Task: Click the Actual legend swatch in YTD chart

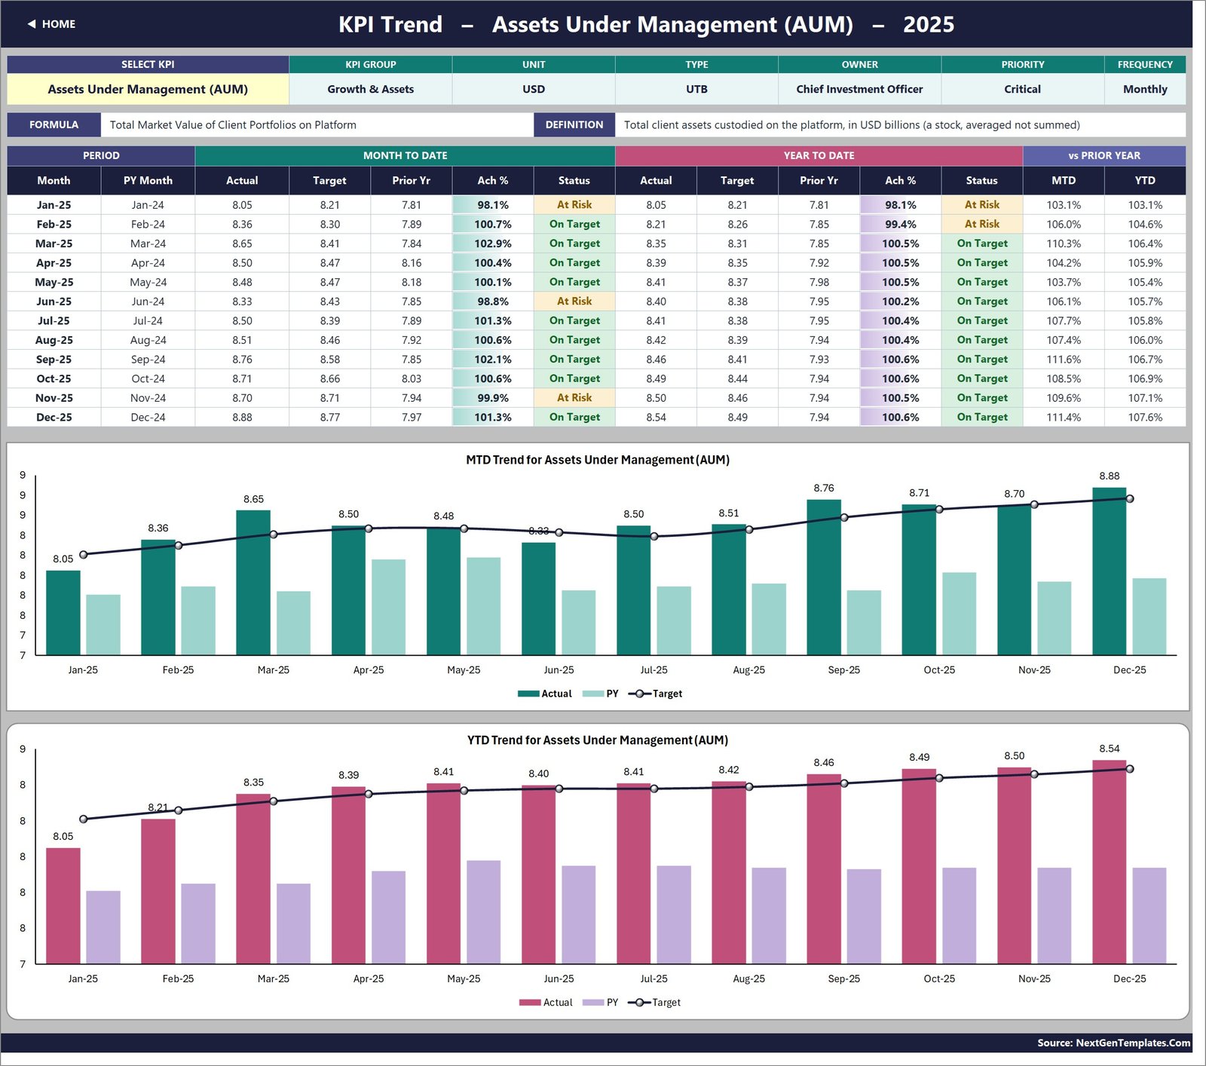Action: (530, 1003)
